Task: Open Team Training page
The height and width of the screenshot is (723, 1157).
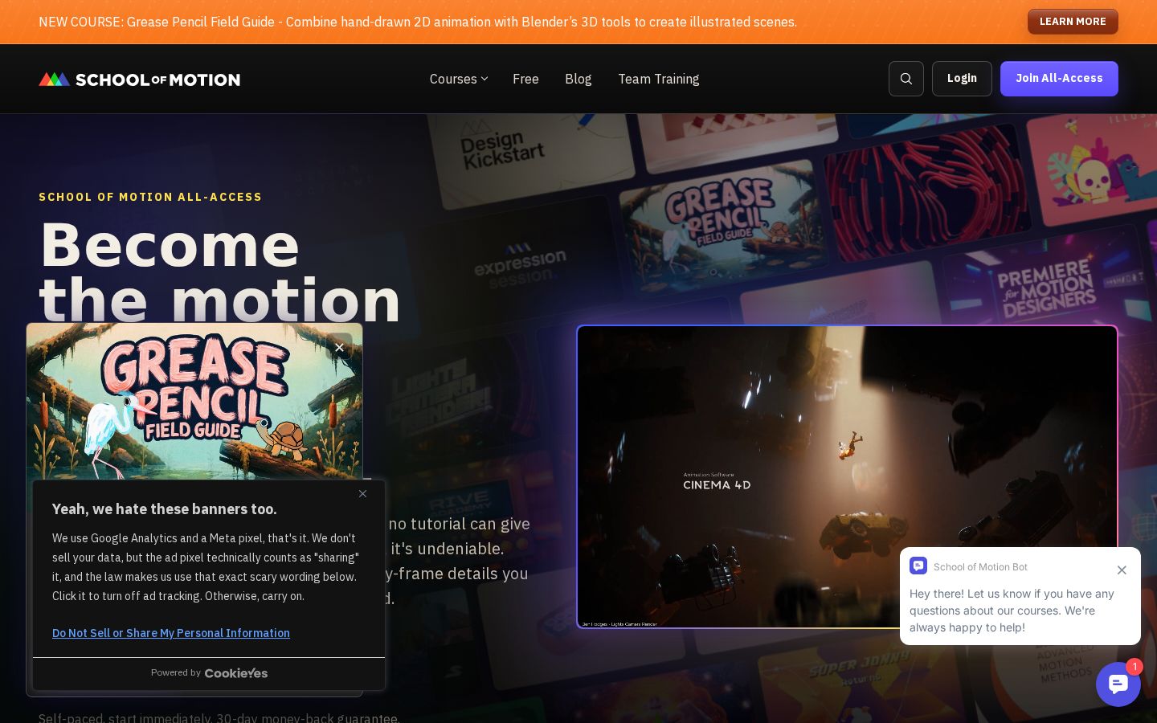Action: (x=658, y=79)
